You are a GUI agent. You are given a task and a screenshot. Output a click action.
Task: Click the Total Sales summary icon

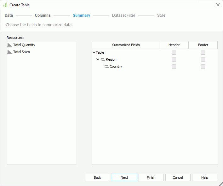point(10,52)
